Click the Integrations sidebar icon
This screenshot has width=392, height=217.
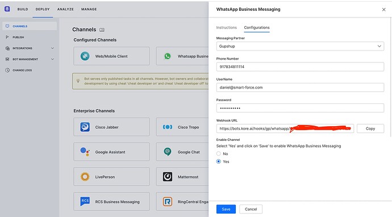pyautogui.click(x=7, y=48)
